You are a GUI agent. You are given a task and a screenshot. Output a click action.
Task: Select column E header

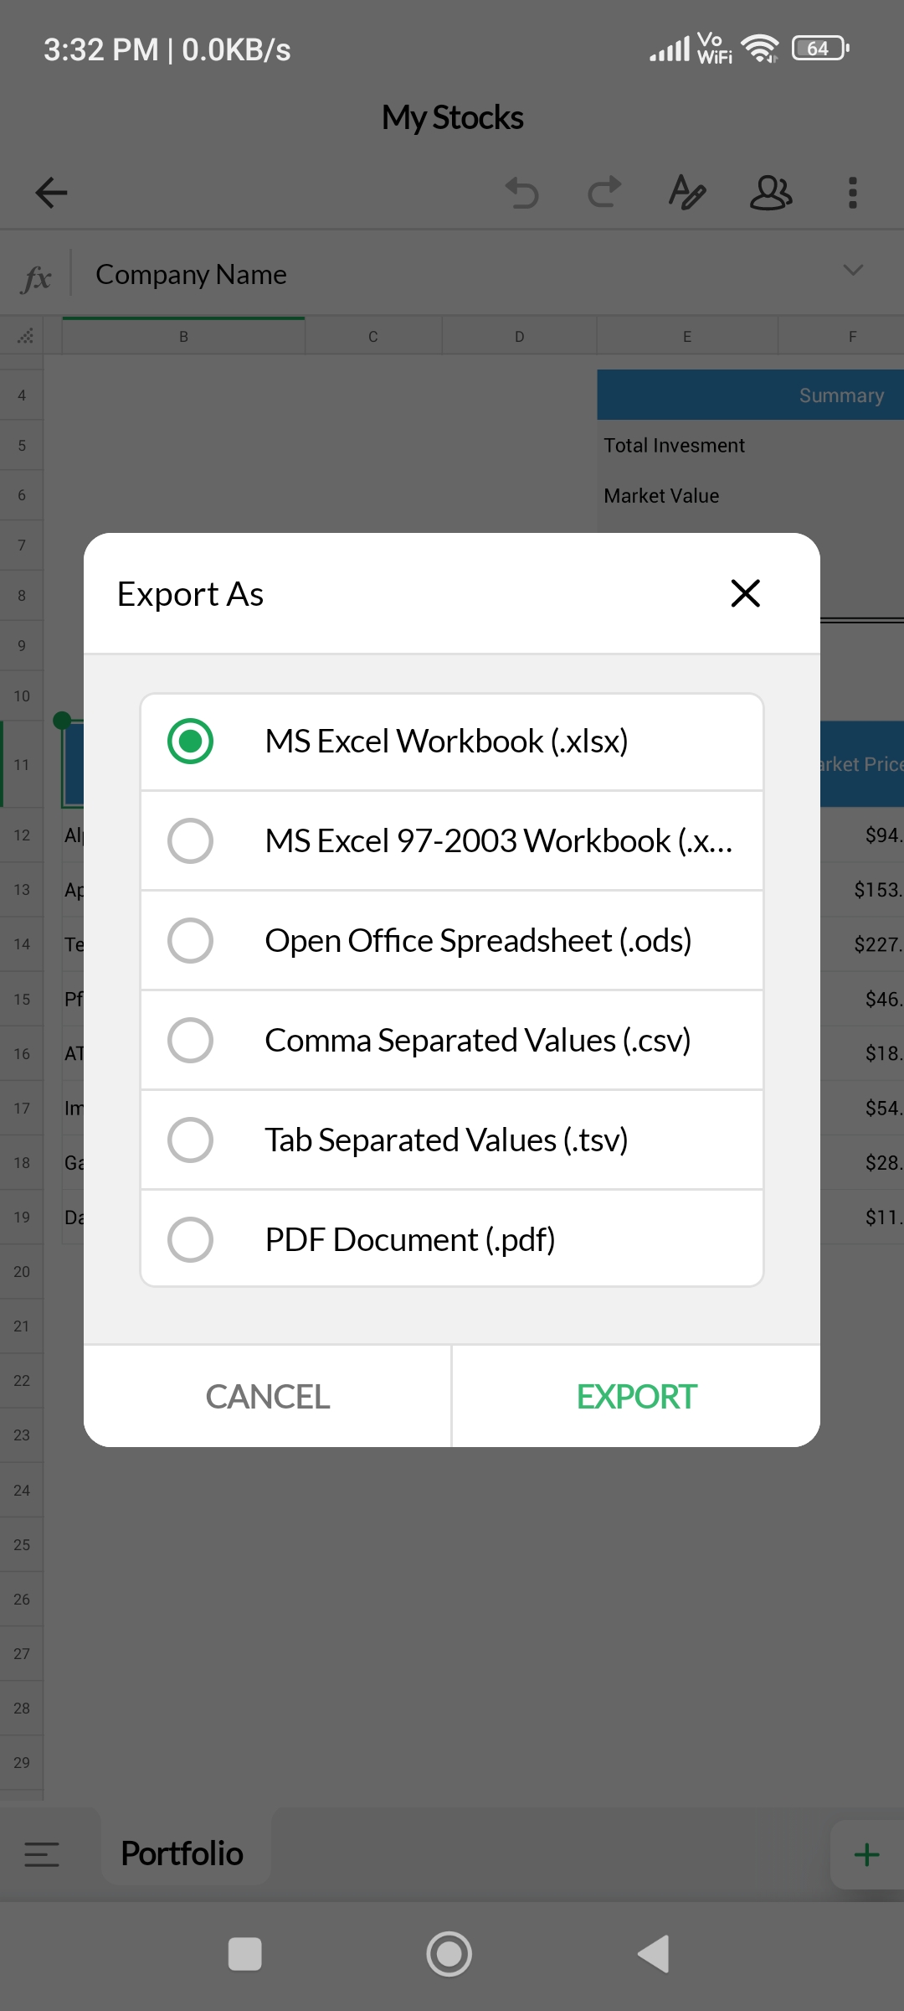point(687,336)
